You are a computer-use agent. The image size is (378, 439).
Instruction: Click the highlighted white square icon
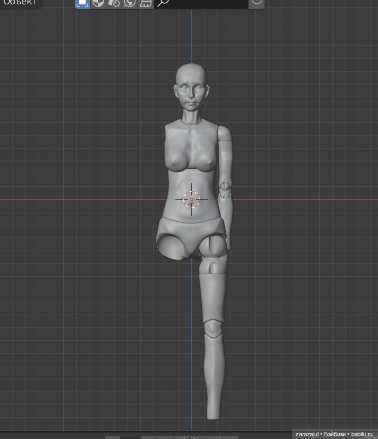[82, 3]
